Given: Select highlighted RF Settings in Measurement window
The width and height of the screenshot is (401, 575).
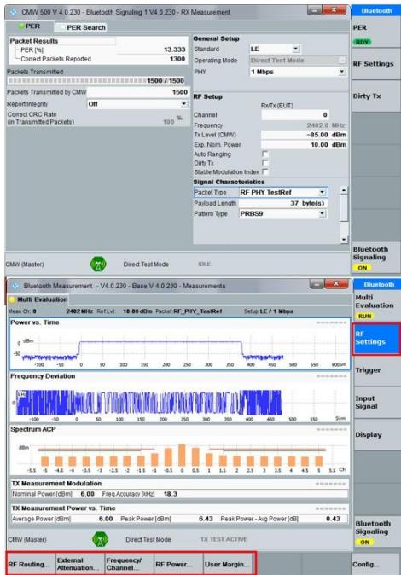Looking at the screenshot, I should coord(376,339).
